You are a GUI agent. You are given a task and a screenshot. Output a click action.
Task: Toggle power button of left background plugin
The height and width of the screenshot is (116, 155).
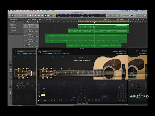point(15,52)
